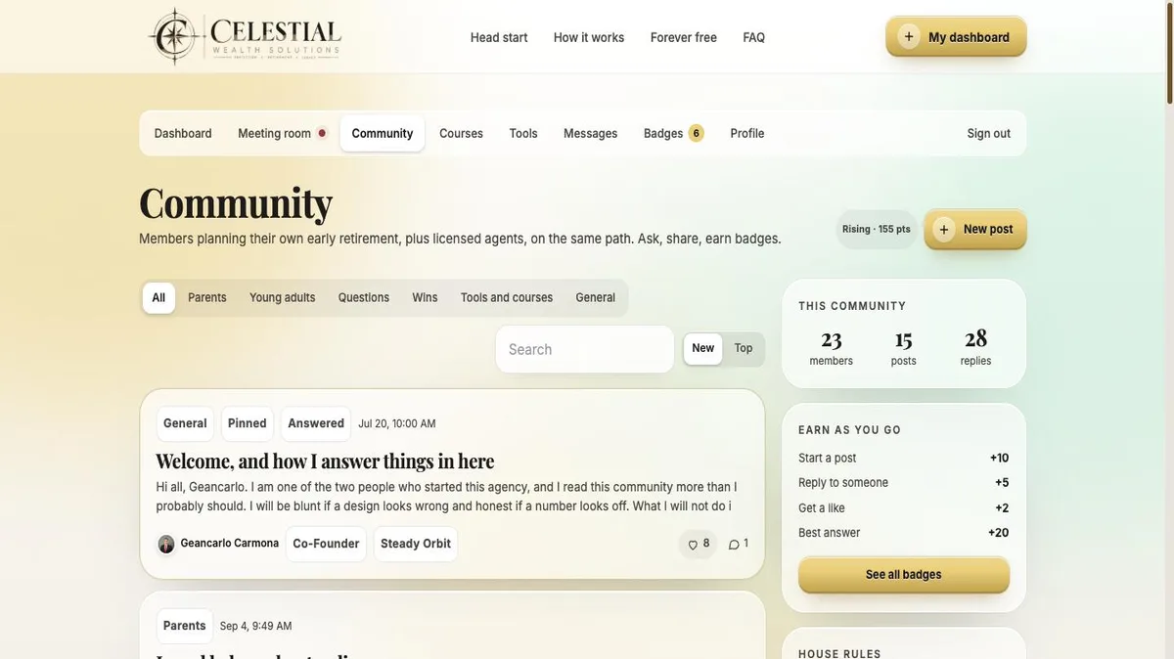Click the plus icon in New post button

[x=944, y=230]
